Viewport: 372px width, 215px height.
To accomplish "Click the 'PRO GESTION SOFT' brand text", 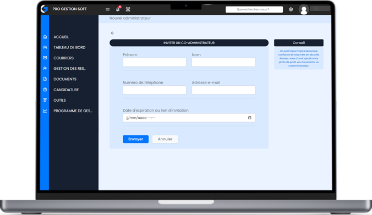I will coord(69,9).
